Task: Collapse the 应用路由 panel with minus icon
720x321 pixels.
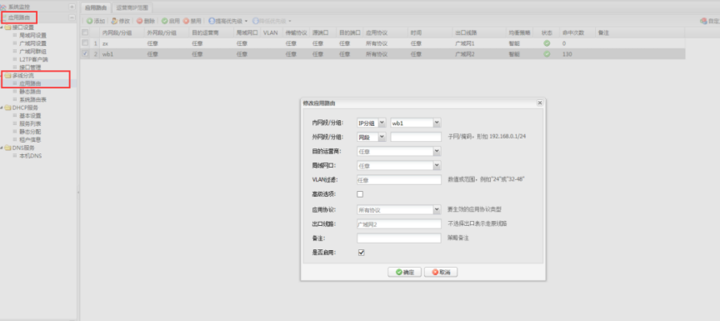Action: tap(72, 18)
